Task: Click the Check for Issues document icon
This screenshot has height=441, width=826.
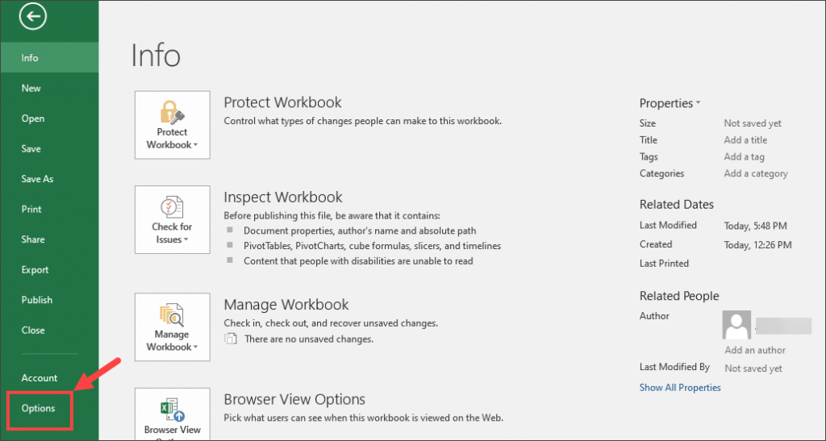Action: (172, 207)
